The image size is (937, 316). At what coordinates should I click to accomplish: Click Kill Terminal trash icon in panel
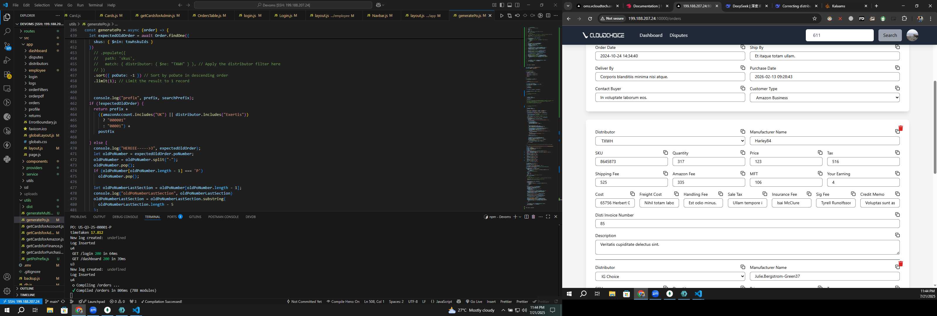pos(533,217)
